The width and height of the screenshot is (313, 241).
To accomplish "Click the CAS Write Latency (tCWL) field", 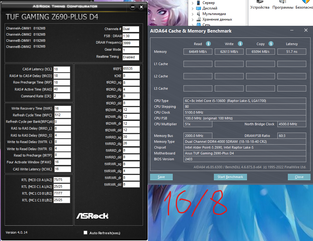I will (x=63, y=169).
